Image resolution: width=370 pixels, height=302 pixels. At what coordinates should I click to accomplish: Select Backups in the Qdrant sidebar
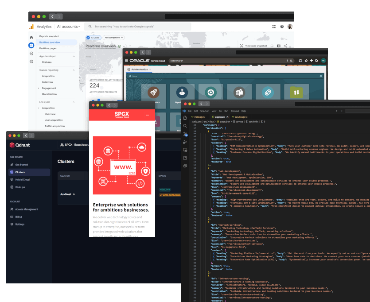[20, 187]
